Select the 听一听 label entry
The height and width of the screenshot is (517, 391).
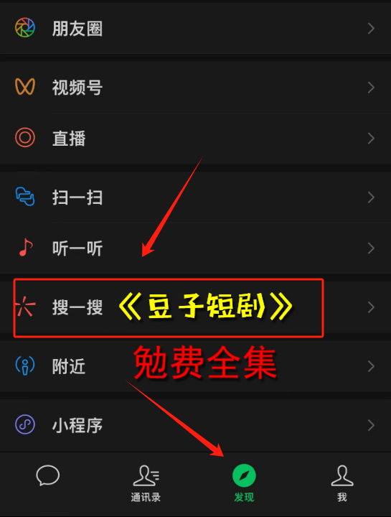(77, 248)
